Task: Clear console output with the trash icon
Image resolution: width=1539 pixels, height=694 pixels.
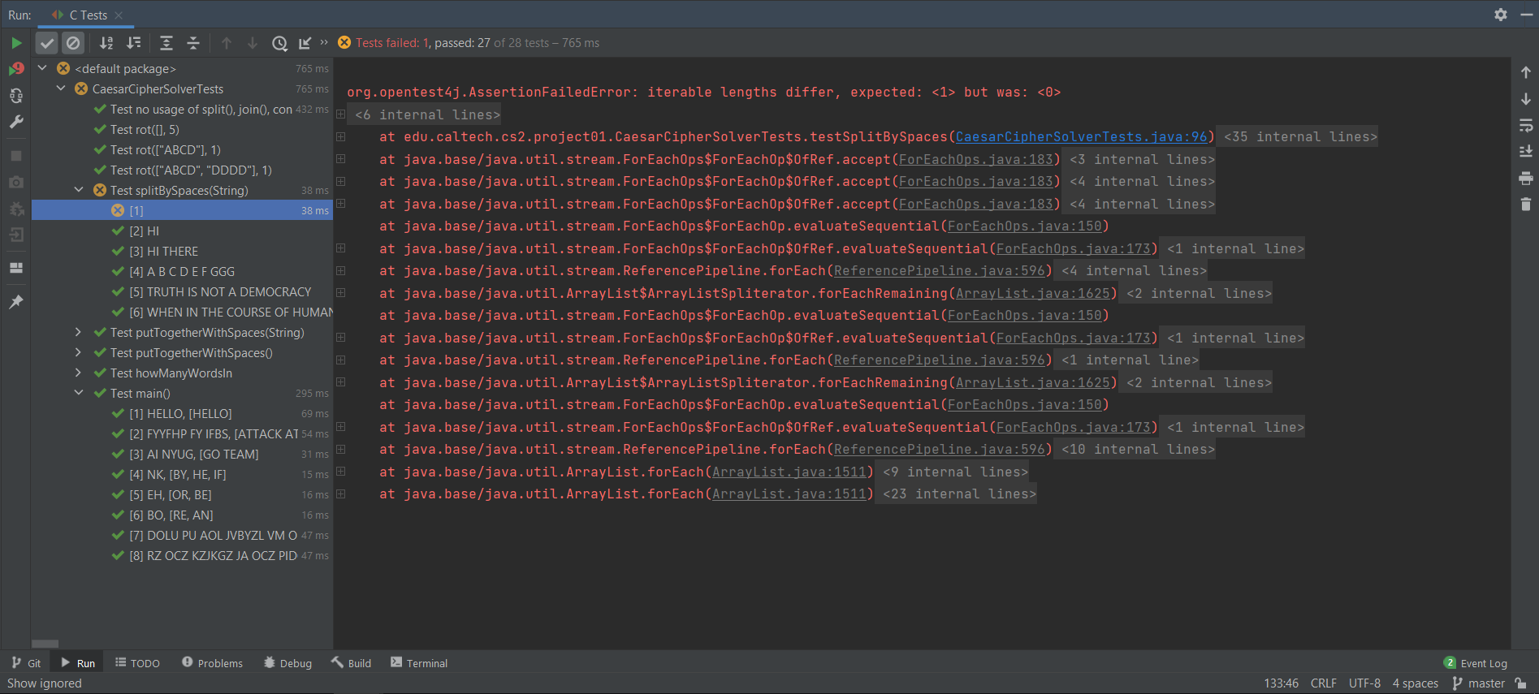Action: pos(1525,205)
